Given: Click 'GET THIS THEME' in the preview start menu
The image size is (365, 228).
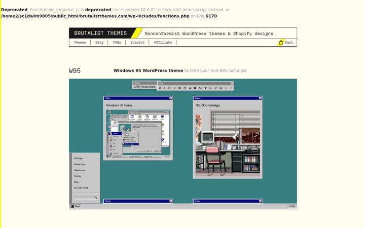Looking at the screenshot, I should (81, 188).
